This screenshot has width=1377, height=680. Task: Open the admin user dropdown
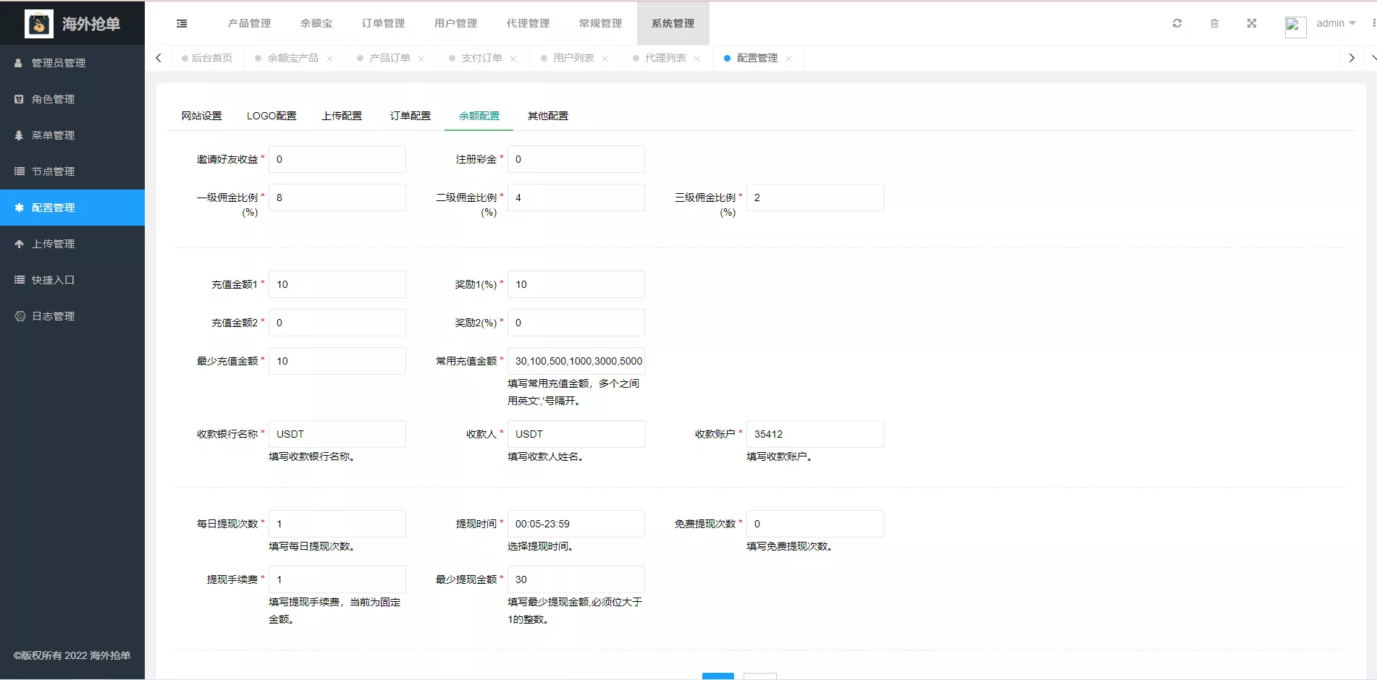(x=1334, y=22)
